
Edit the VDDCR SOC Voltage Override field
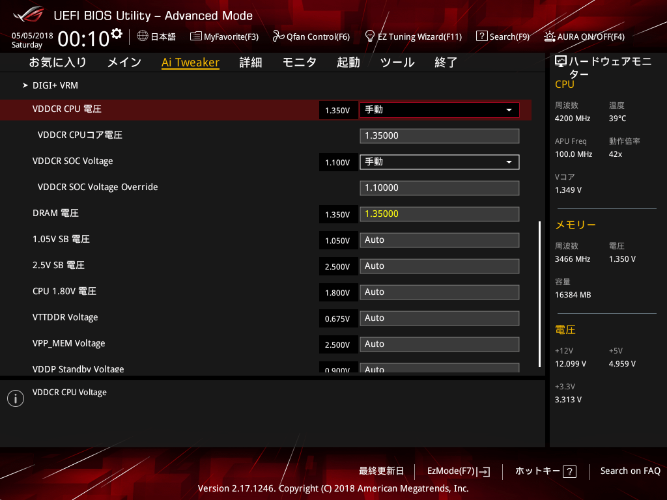440,188
